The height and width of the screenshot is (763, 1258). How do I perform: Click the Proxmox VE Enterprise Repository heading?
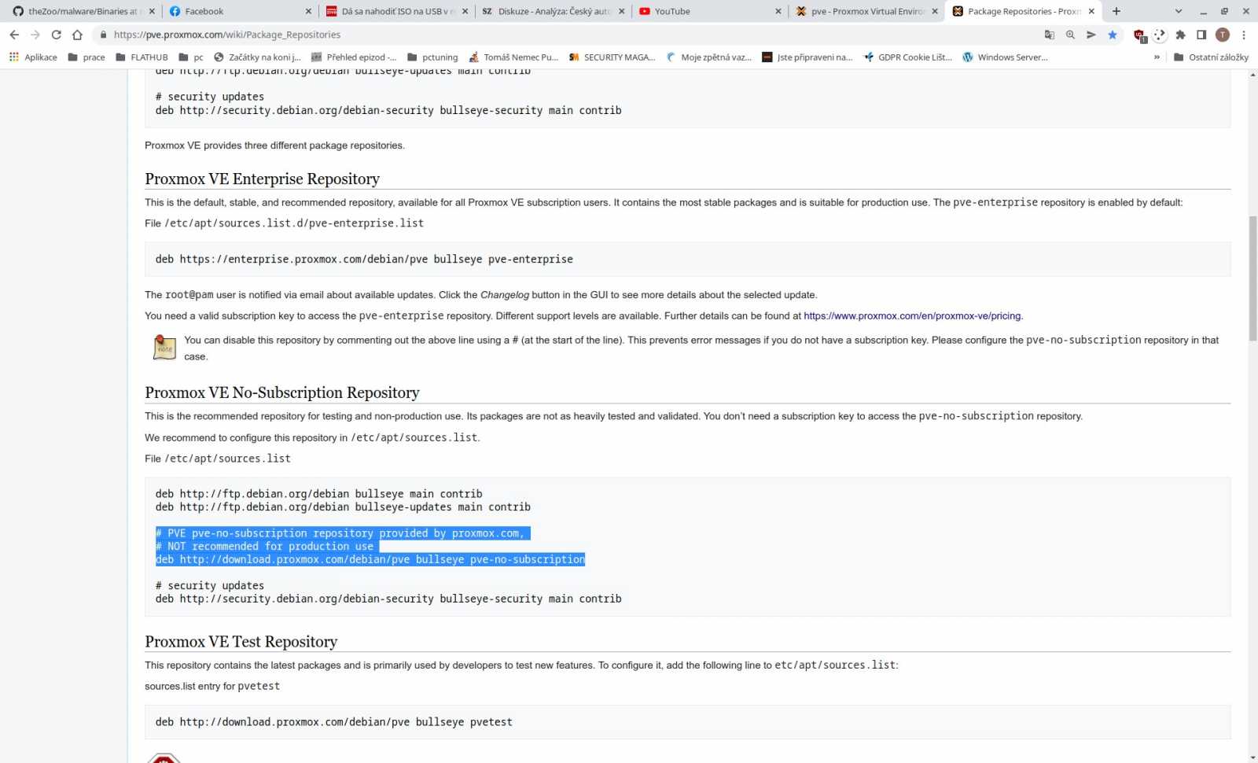click(x=262, y=179)
